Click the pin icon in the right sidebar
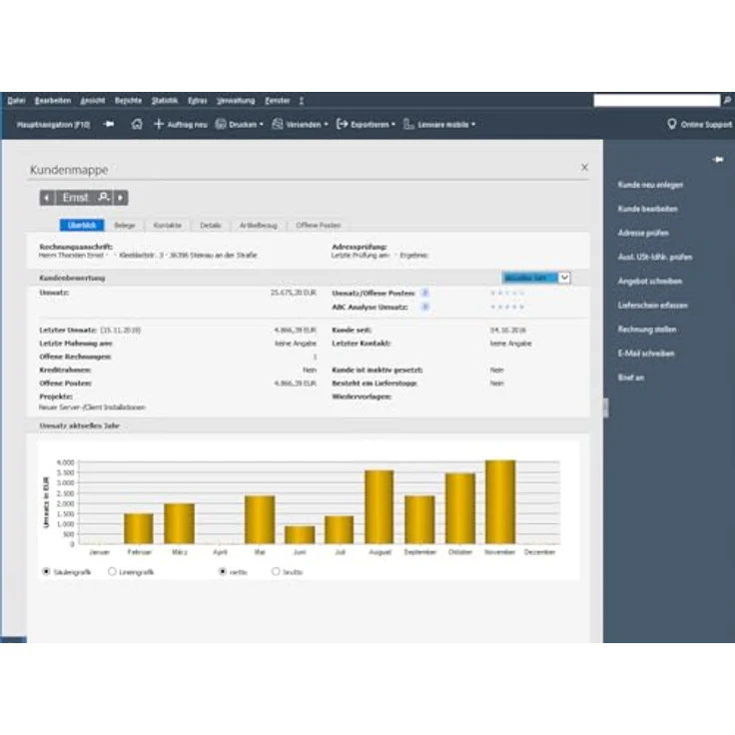Screen dimensions: 735x735 [x=717, y=160]
